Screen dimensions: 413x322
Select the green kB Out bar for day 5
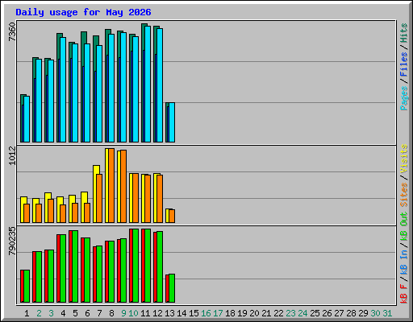point(75,266)
